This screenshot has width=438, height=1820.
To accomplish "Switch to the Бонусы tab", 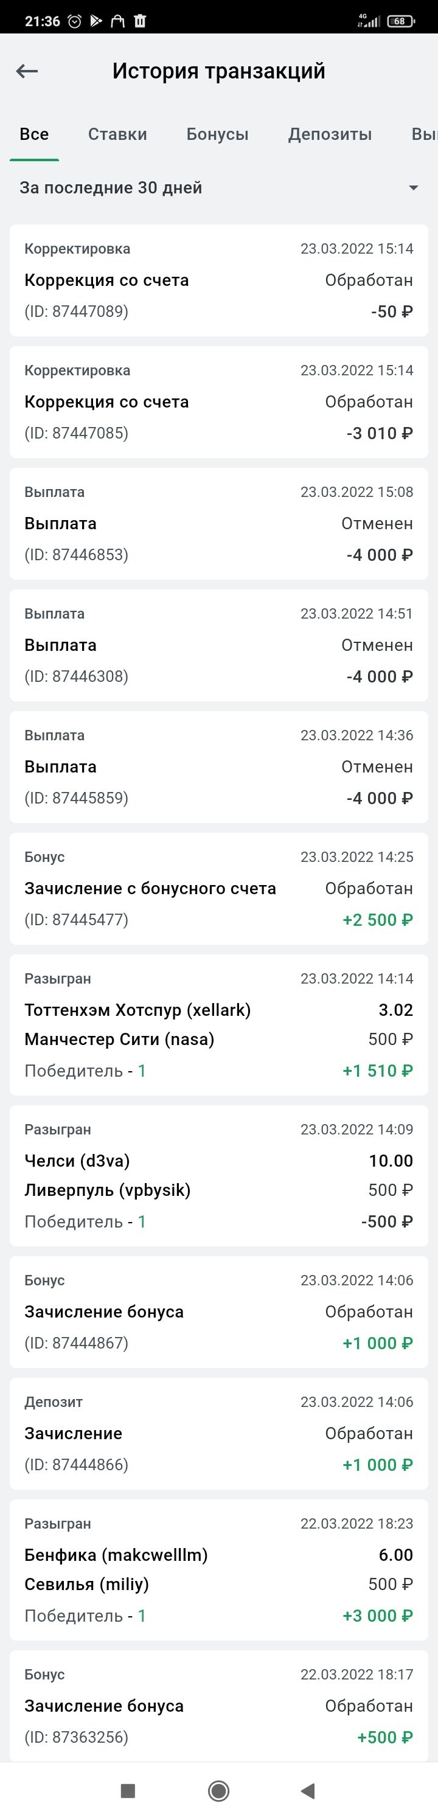I will coord(217,134).
